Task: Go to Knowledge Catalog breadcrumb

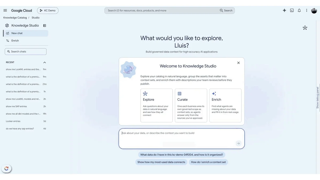Action: 15,18
